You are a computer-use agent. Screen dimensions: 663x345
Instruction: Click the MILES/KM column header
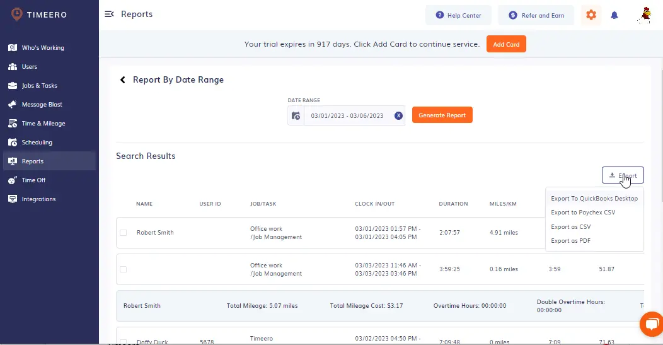tap(503, 204)
